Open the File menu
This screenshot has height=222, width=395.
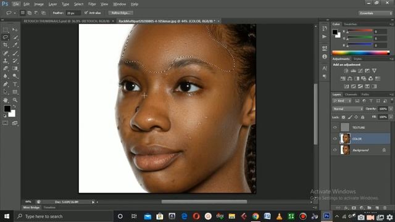click(16, 4)
